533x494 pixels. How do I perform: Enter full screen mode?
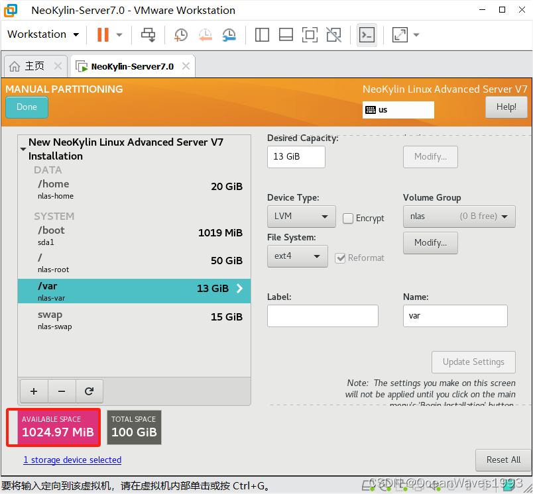[310, 34]
